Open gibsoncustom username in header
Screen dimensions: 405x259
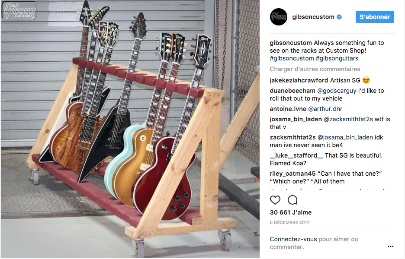pos(313,17)
